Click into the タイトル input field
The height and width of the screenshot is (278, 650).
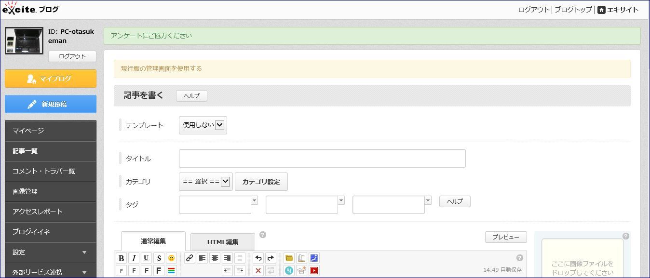(x=322, y=159)
